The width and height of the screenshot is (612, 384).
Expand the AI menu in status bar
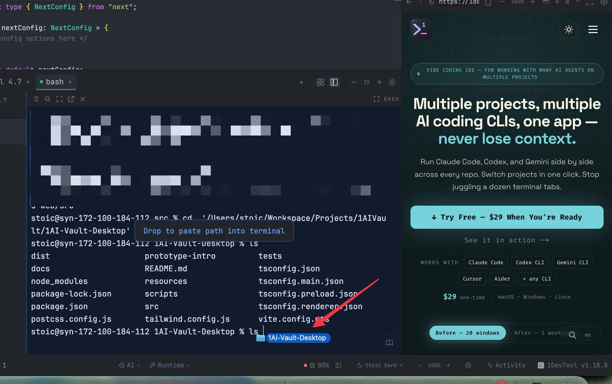click(x=129, y=365)
